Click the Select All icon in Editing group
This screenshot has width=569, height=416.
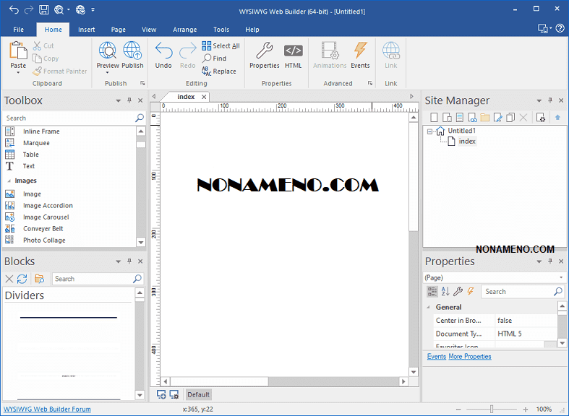[207, 45]
